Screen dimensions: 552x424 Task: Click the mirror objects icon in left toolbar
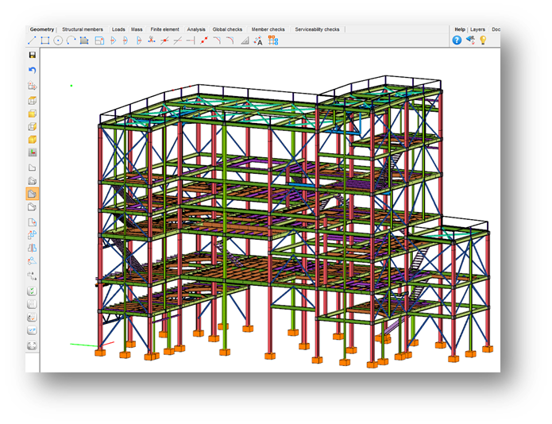33,248
